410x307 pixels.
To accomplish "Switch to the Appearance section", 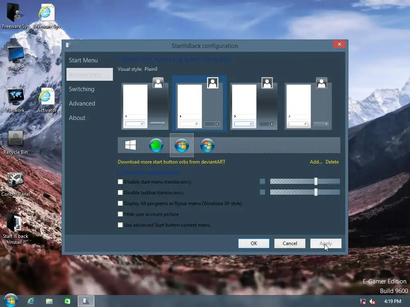I will click(90, 74).
